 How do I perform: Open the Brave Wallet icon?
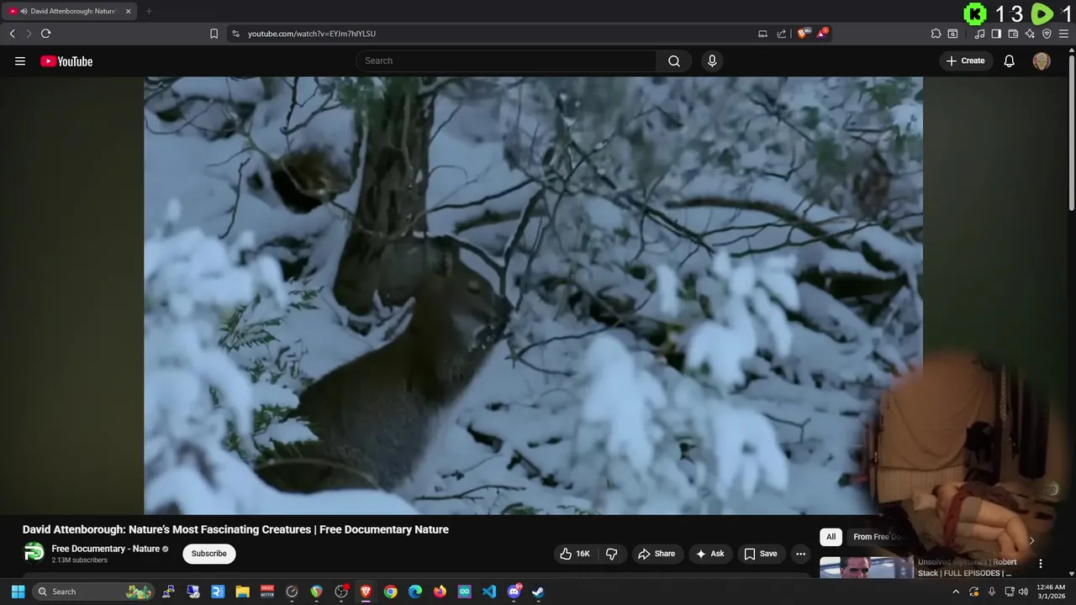click(1013, 34)
